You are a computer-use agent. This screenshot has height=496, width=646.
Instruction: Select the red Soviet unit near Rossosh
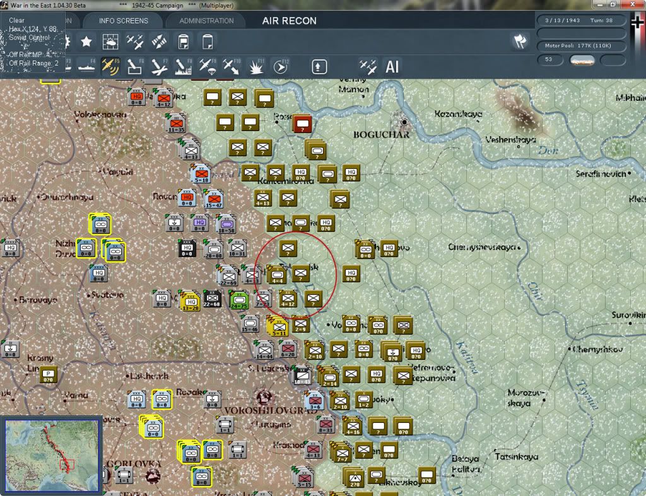[x=302, y=124]
